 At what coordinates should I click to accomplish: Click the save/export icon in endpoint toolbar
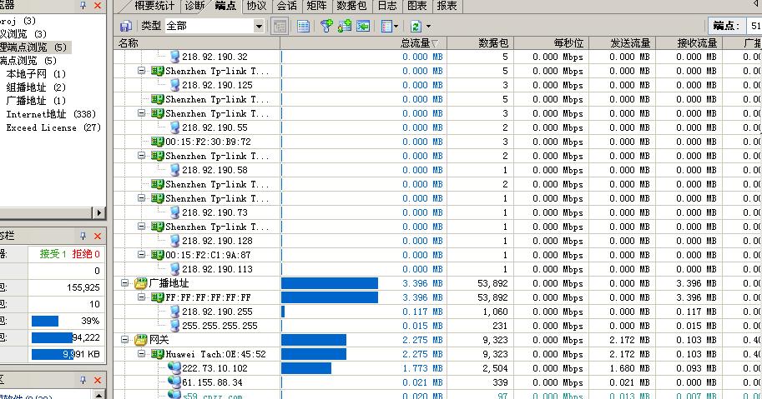pyautogui.click(x=125, y=27)
